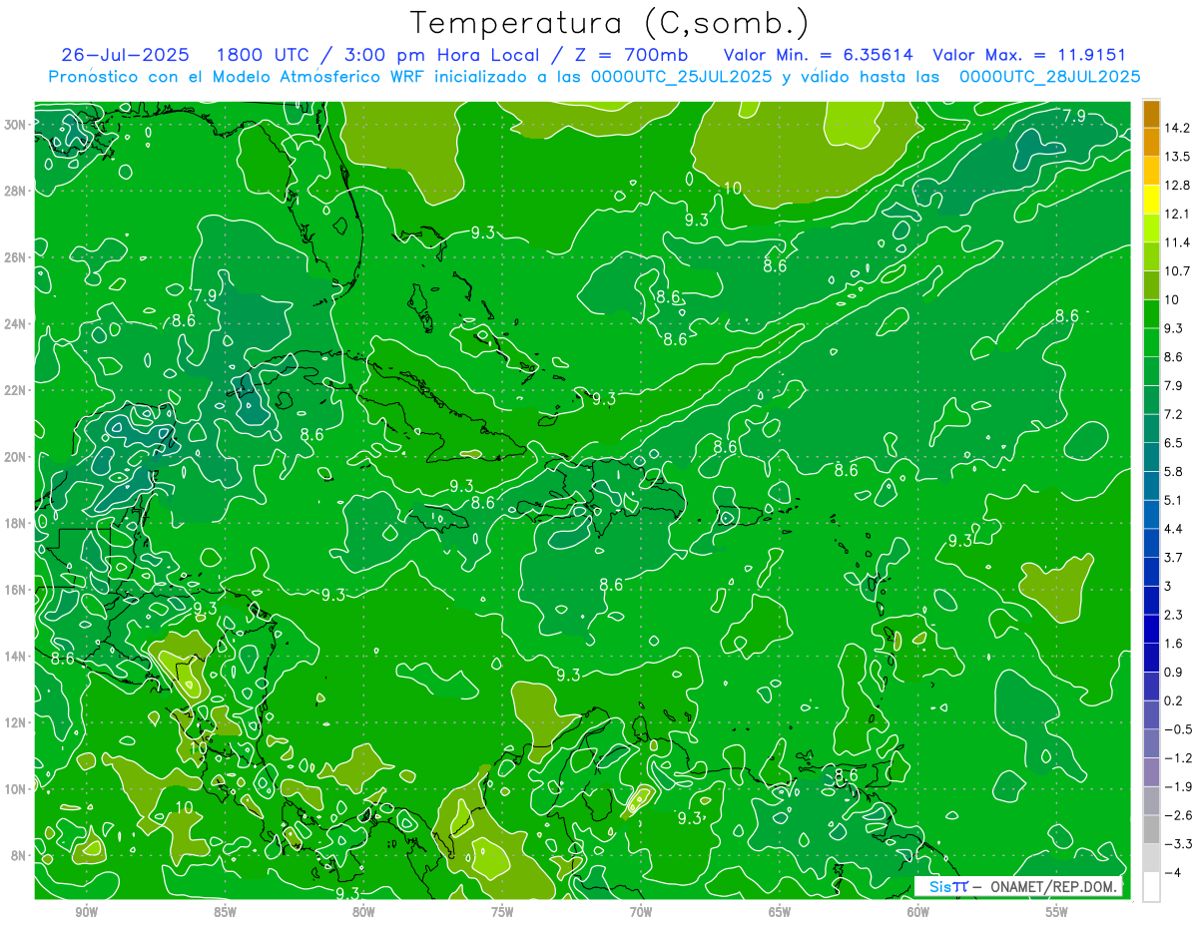Click the -4 color scale label
Image resolution: width=1198 pixels, height=925 pixels.
coord(1173,872)
